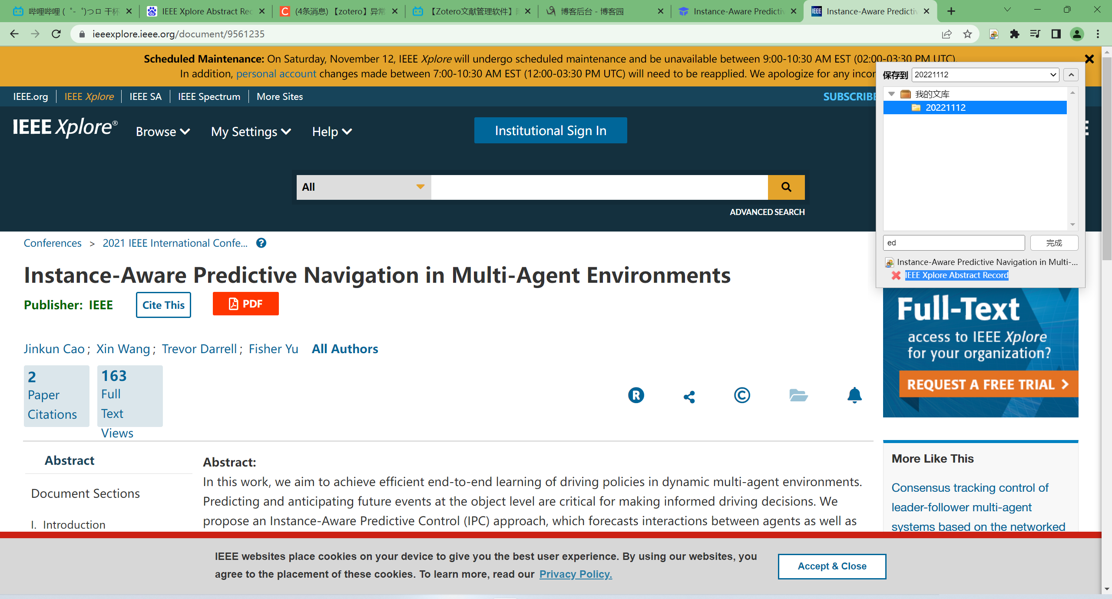The image size is (1112, 599).
Task: Open the red PDF button
Action: [x=245, y=304]
